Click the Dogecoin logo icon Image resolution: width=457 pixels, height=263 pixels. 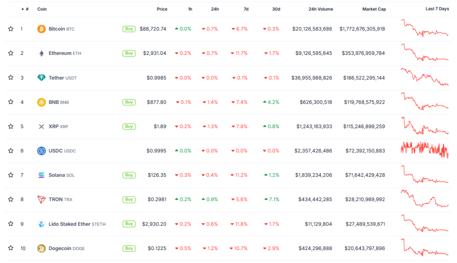(42, 248)
